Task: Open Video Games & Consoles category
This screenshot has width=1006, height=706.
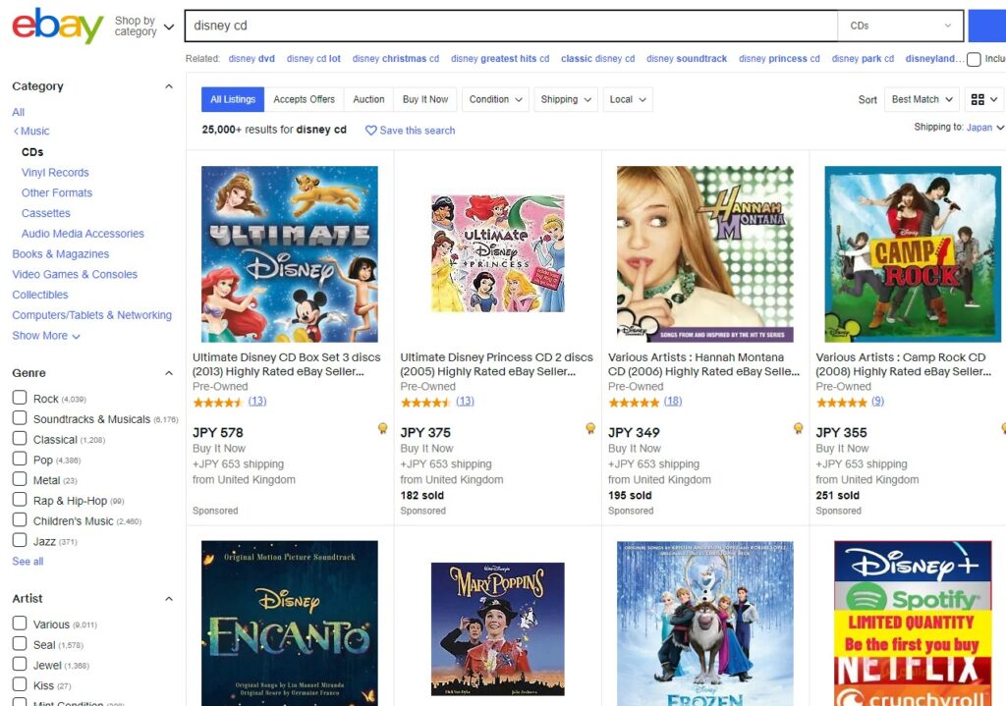Action: pyautogui.click(x=75, y=275)
